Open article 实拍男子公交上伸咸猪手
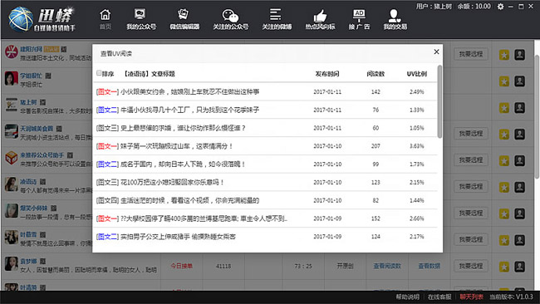540x304 pixels. coord(178,237)
